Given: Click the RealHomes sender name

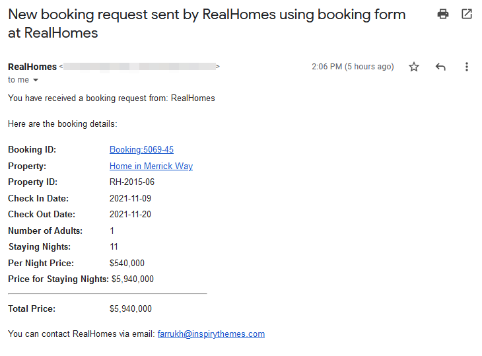Looking at the screenshot, I should 32,67.
